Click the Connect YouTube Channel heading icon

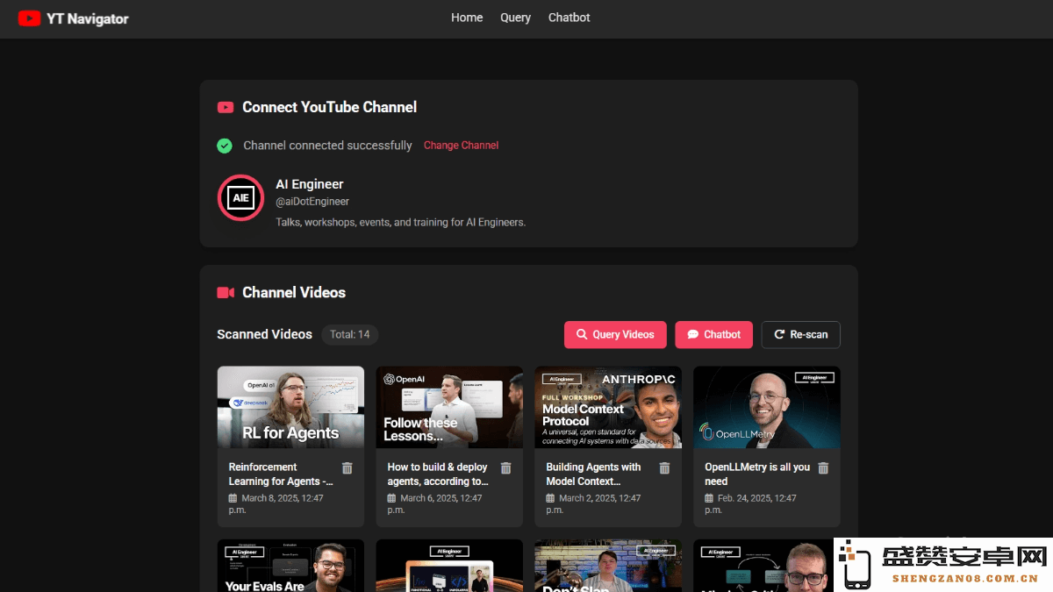pyautogui.click(x=226, y=107)
